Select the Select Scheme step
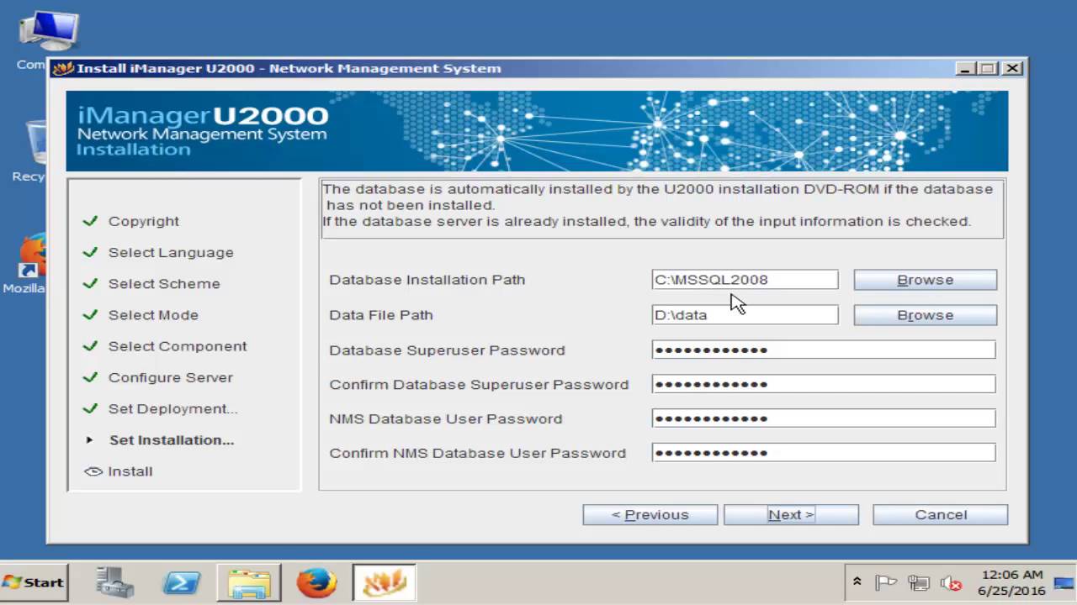This screenshot has height=605, width=1077. pos(164,283)
